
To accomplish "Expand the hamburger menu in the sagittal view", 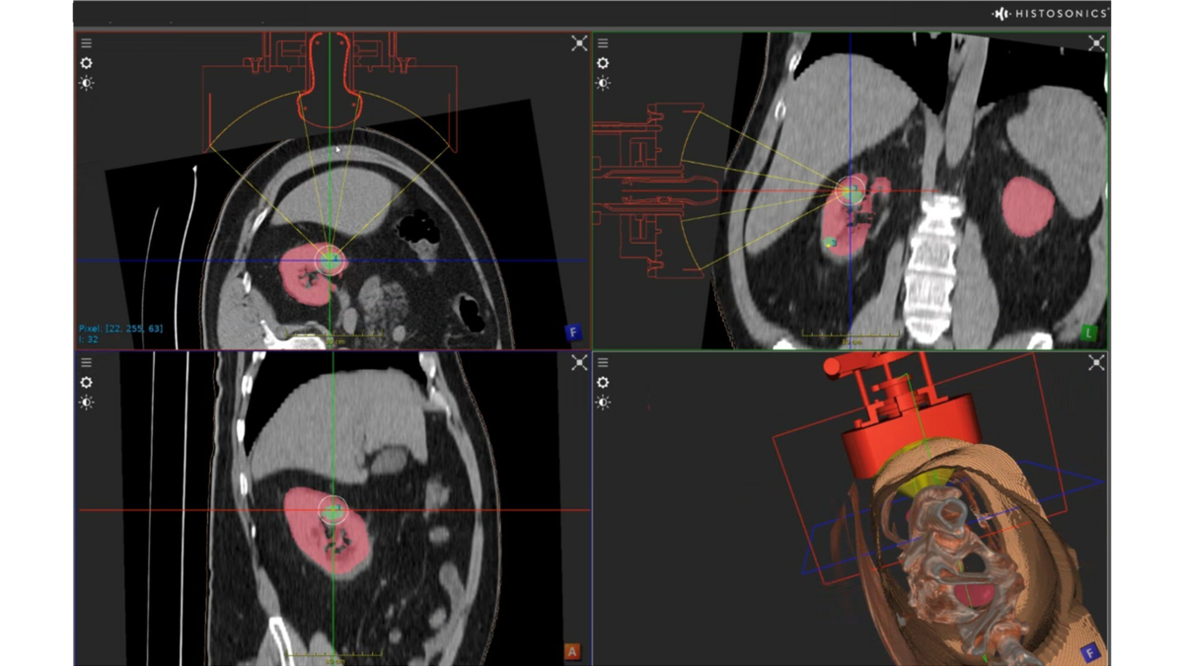I will [87, 363].
